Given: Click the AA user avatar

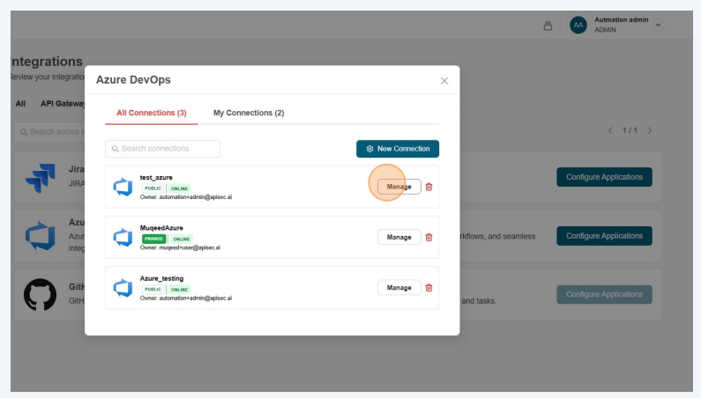Looking at the screenshot, I should pos(578,26).
